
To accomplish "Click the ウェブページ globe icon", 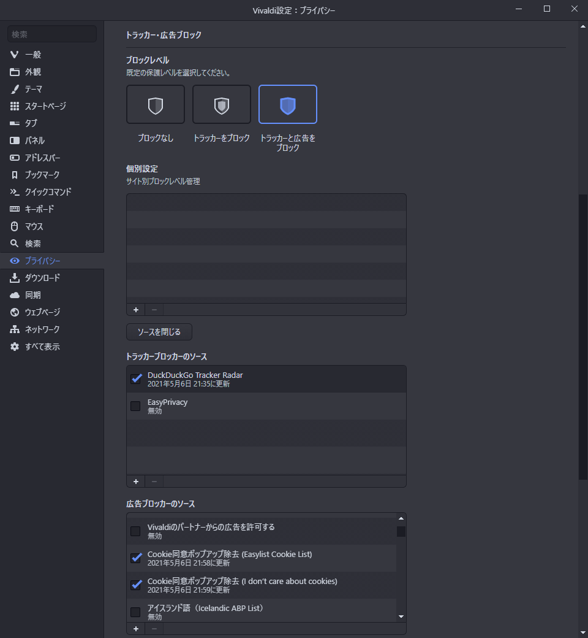I will pos(15,312).
